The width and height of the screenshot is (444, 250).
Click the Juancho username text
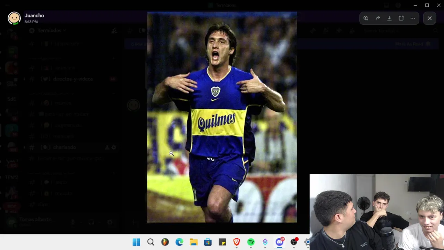(34, 16)
